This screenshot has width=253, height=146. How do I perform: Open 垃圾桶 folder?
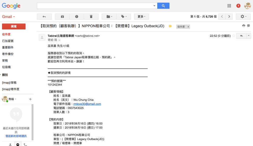click(6, 67)
